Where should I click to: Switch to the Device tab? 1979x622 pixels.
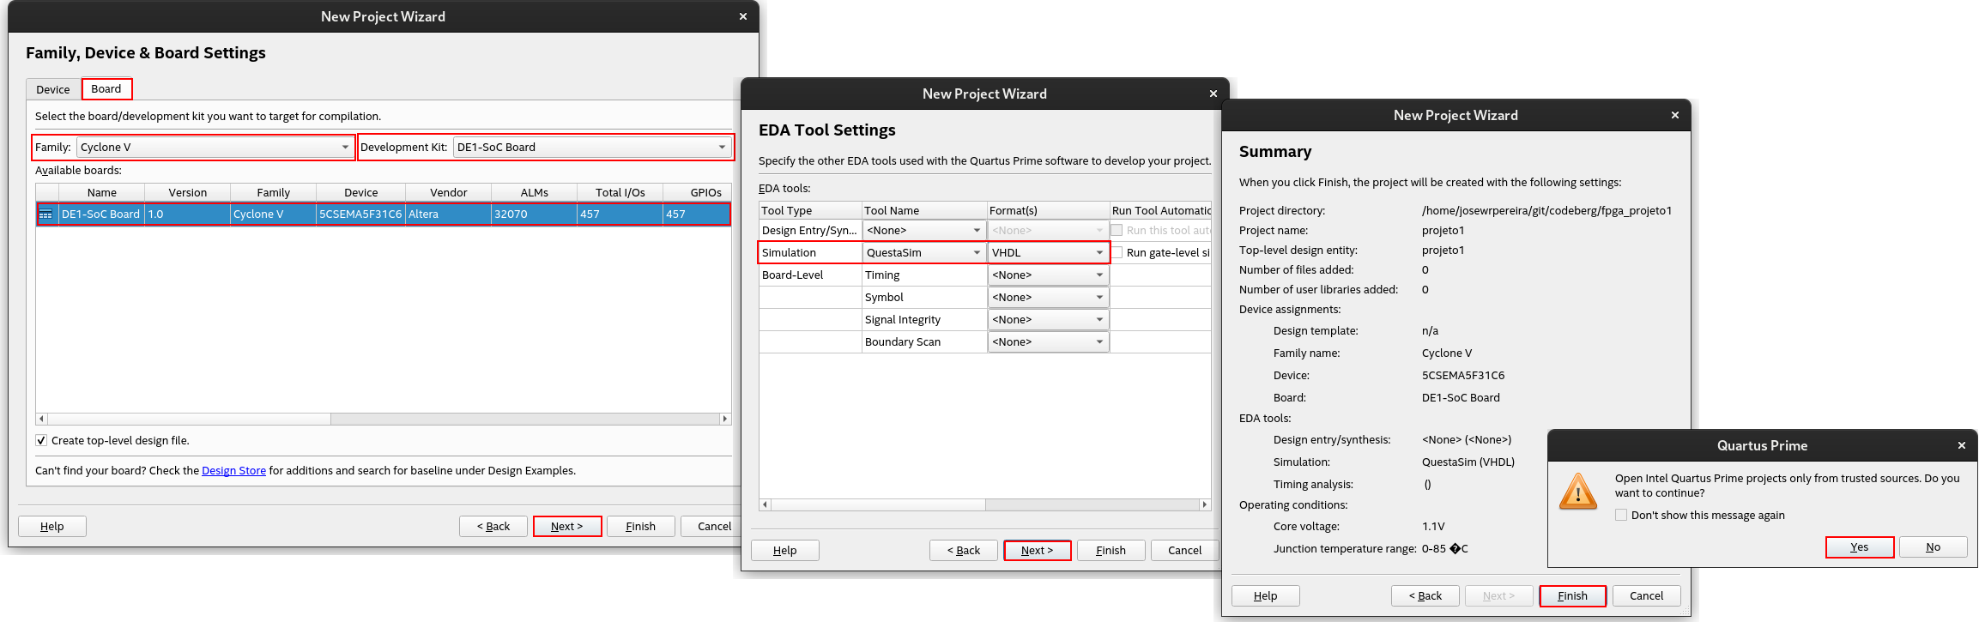(x=53, y=89)
